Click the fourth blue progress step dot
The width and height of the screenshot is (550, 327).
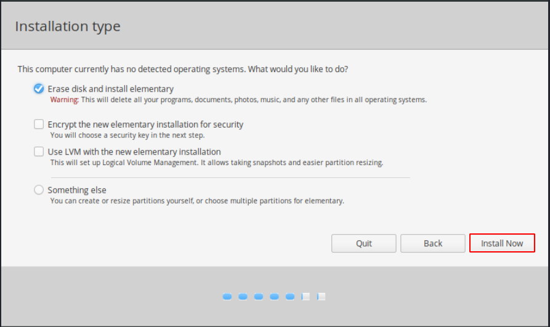(x=275, y=297)
